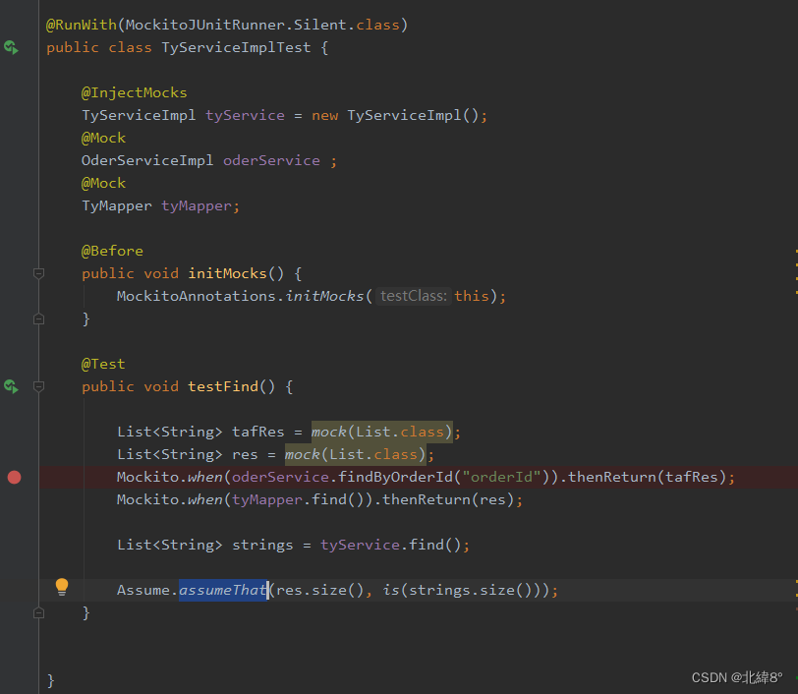Click the tyService field declaration name
Screen dimensions: 798x694
[x=245, y=116]
